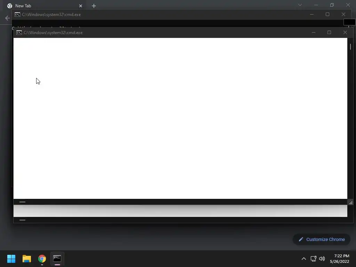The width and height of the screenshot is (356, 267).
Task: Click the back cmd.exe window system icon
Action: (x=17, y=15)
